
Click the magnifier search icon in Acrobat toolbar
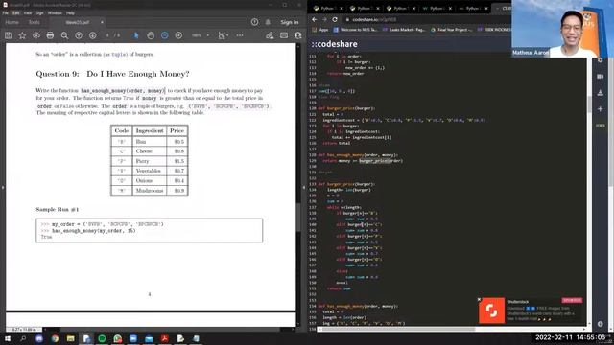64,35
